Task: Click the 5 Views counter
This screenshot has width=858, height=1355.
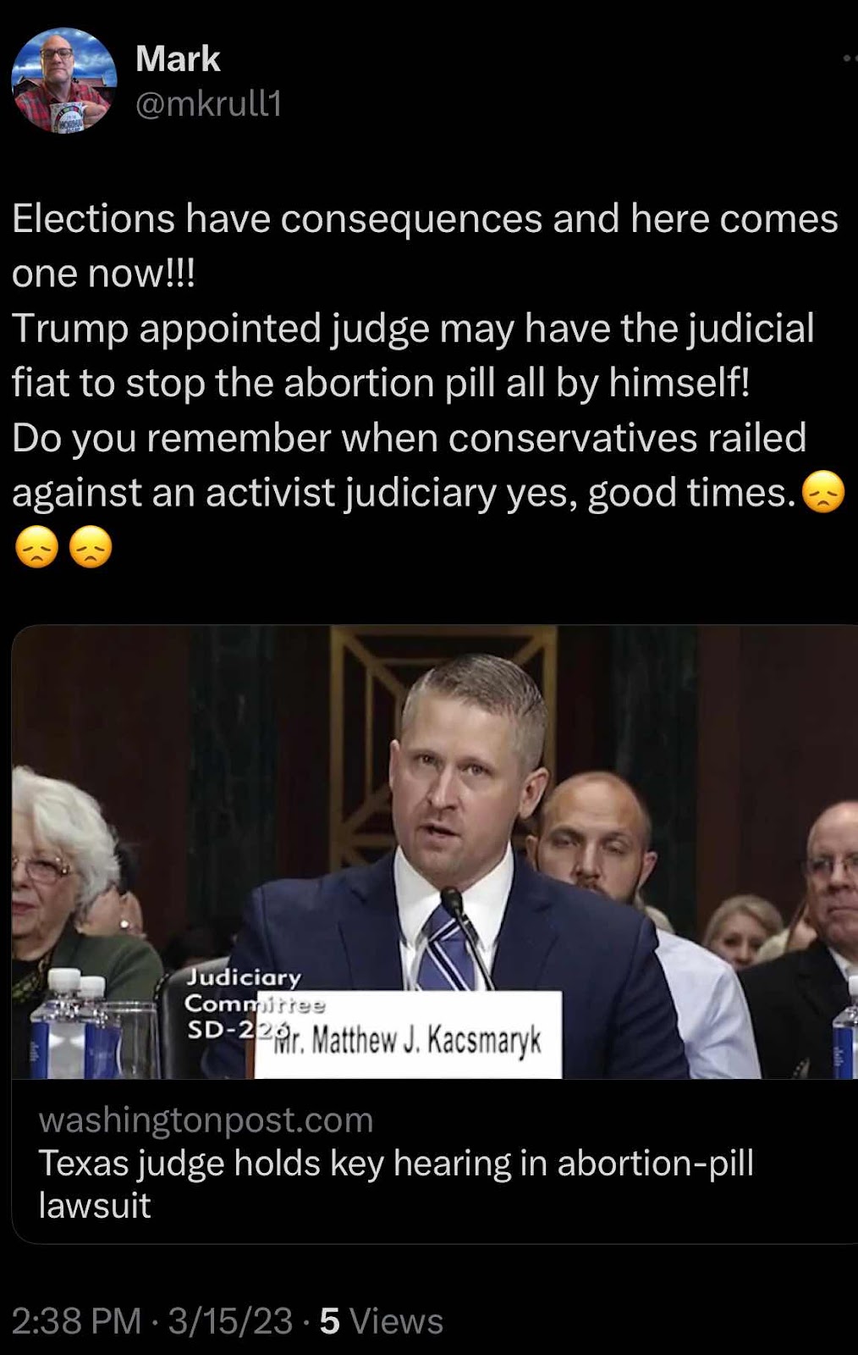Action: [381, 1321]
